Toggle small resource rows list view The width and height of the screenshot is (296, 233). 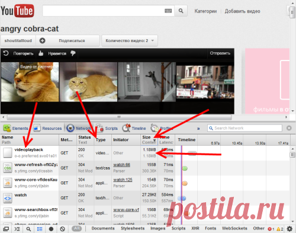pos(40,229)
